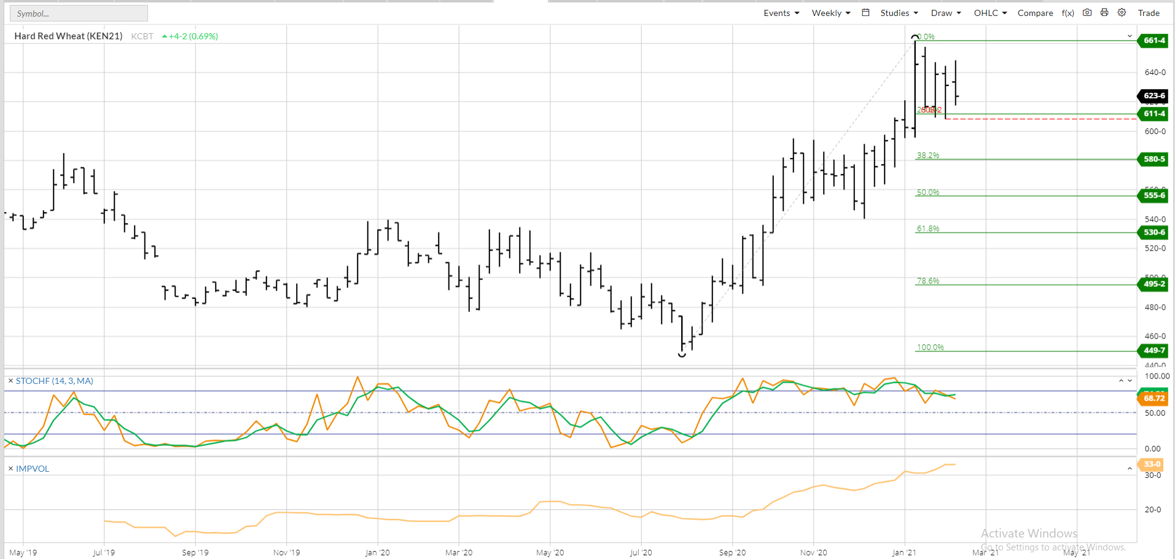Open chart settings gear icon
The height and width of the screenshot is (559, 1175).
tap(1122, 12)
